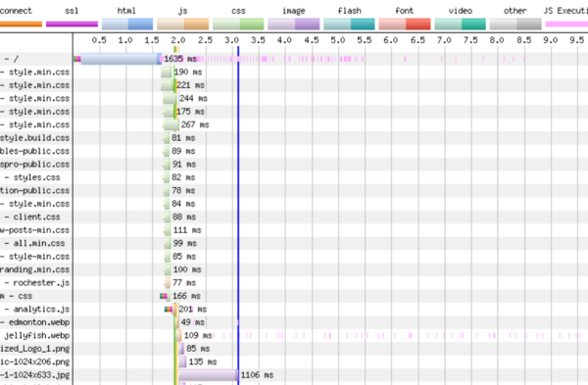Viewport: 588px width, 385px height.
Task: Click the video legend color swatch
Action: tap(461, 24)
